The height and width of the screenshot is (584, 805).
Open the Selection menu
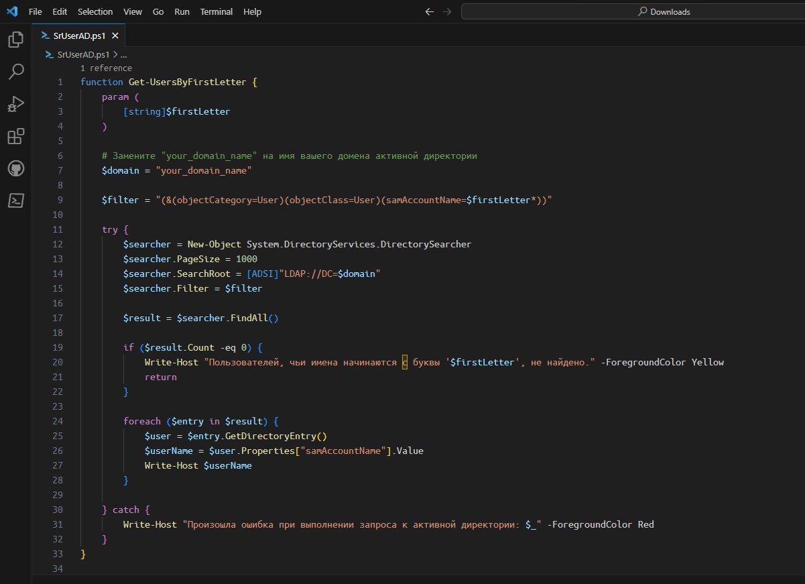(95, 11)
